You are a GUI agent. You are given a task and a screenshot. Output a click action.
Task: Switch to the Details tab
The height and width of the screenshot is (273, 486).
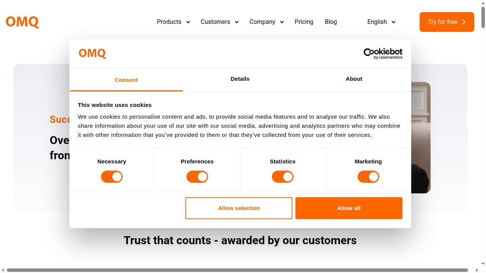click(240, 79)
